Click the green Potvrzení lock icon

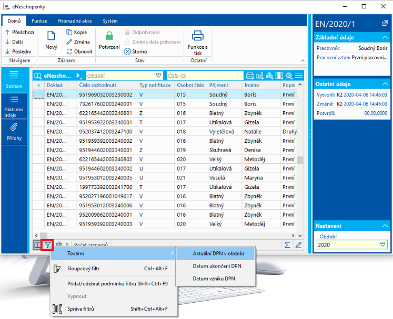click(x=109, y=36)
